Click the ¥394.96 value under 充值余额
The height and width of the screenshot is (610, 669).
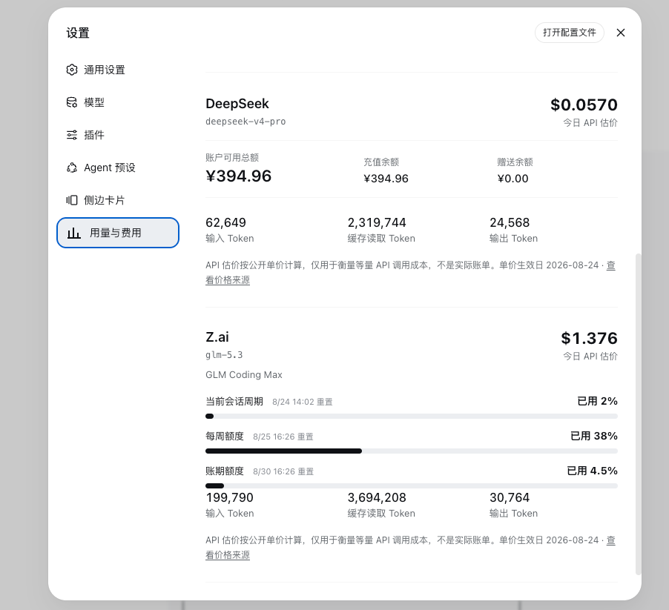point(386,179)
